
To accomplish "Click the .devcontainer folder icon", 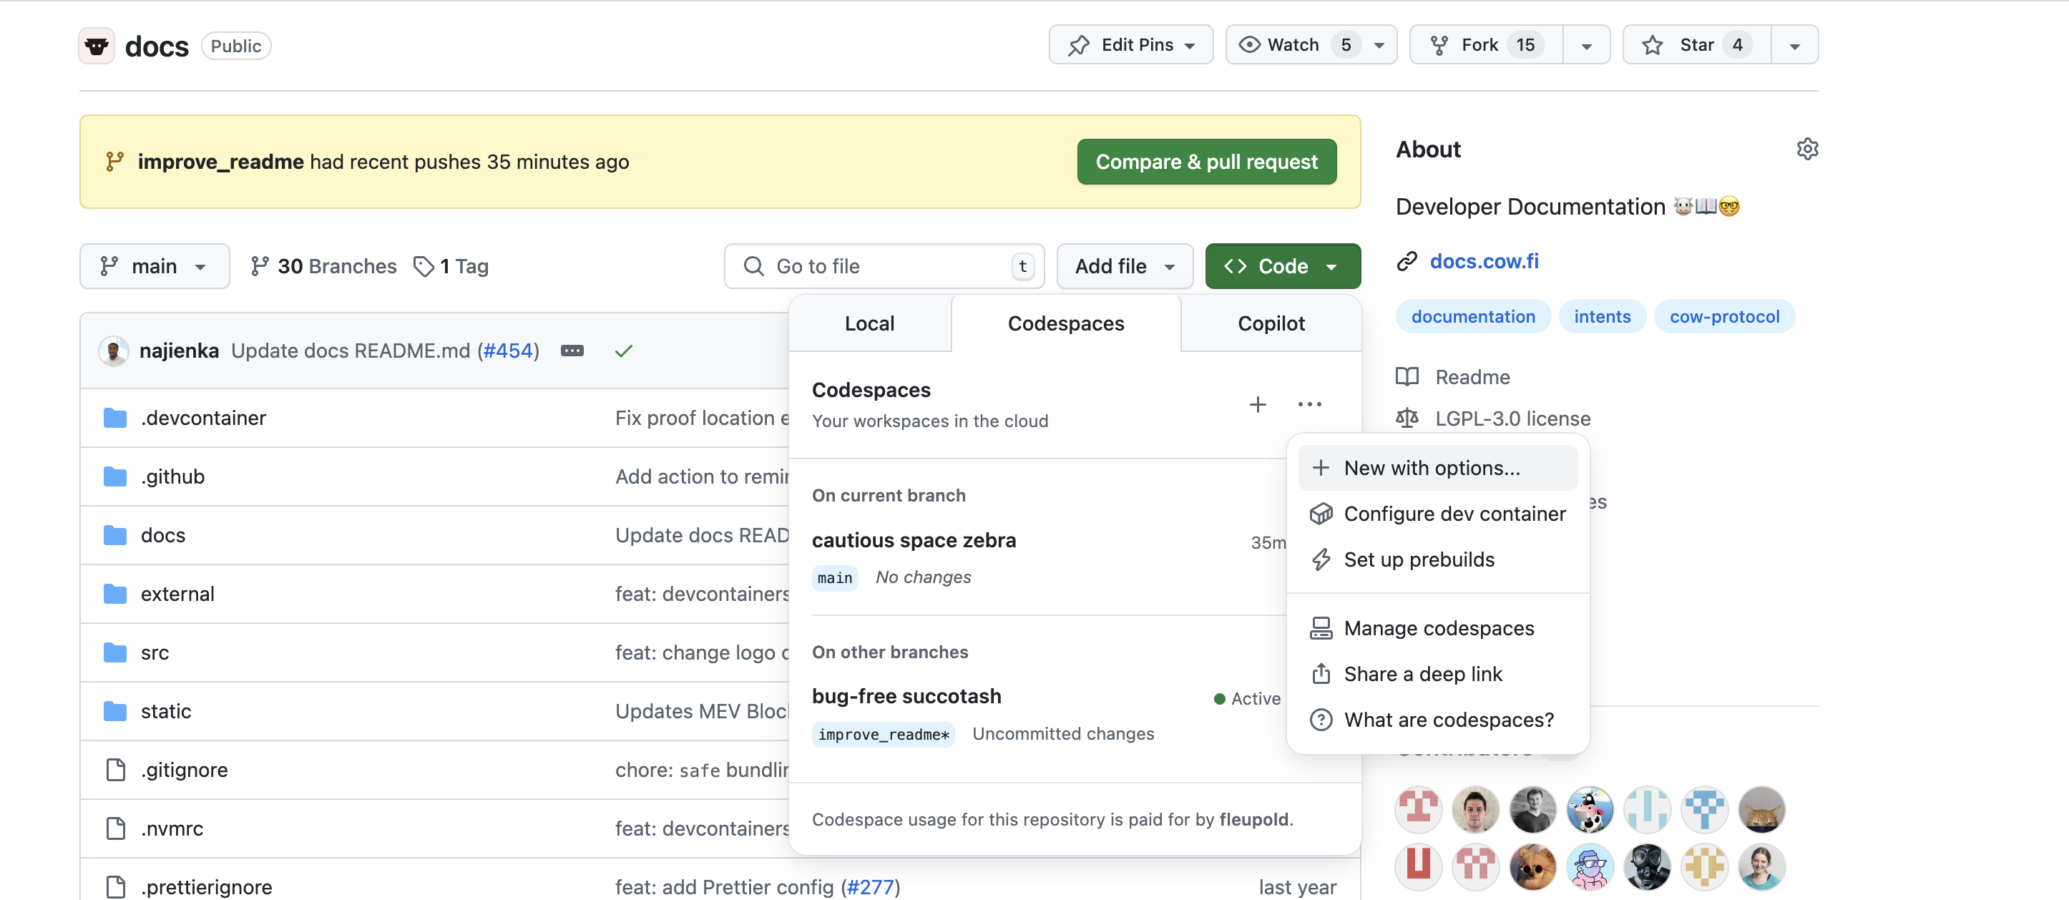I will pyautogui.click(x=116, y=419).
